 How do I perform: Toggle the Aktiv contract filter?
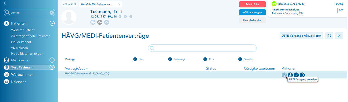(205, 59)
